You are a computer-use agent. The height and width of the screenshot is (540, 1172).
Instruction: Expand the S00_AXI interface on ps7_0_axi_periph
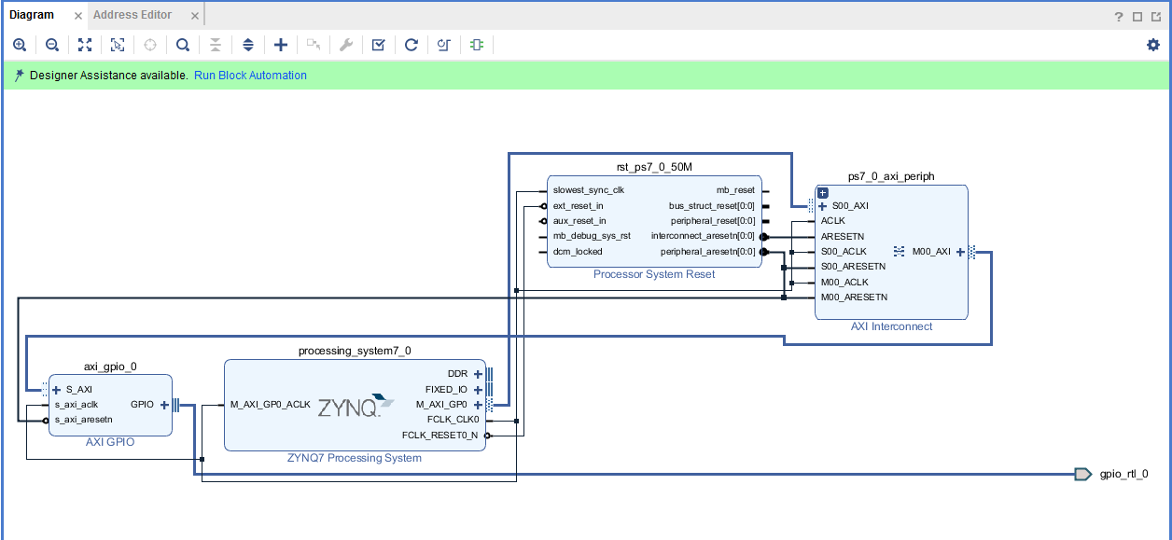point(822,206)
